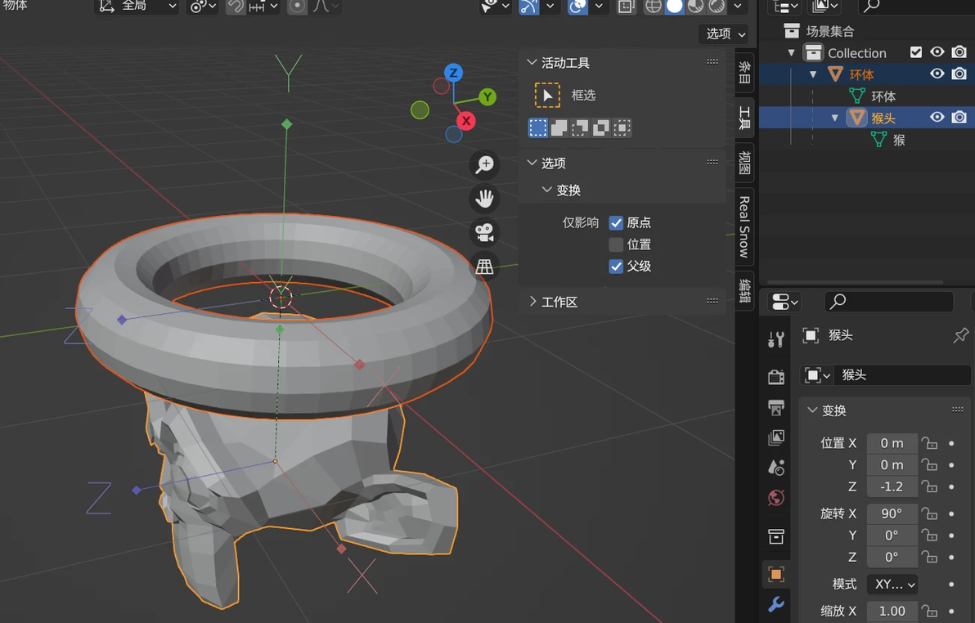Open the World properties globe tab

(775, 498)
